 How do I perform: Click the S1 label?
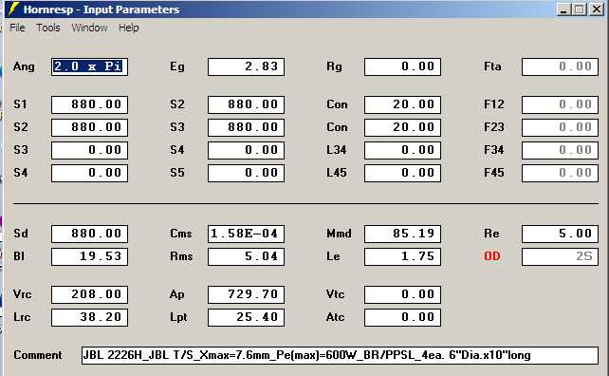[20, 104]
